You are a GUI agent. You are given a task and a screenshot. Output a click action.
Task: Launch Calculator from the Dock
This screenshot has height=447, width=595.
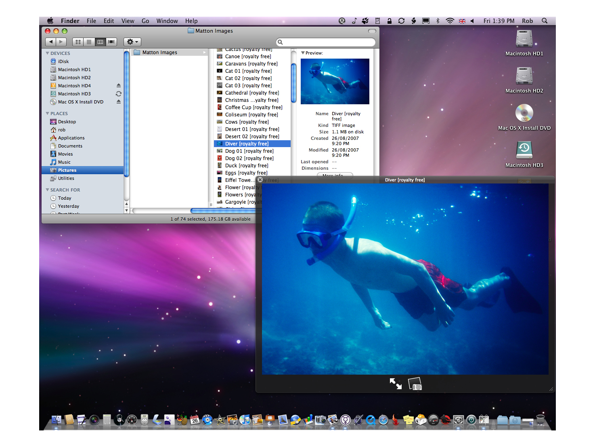pos(107,420)
